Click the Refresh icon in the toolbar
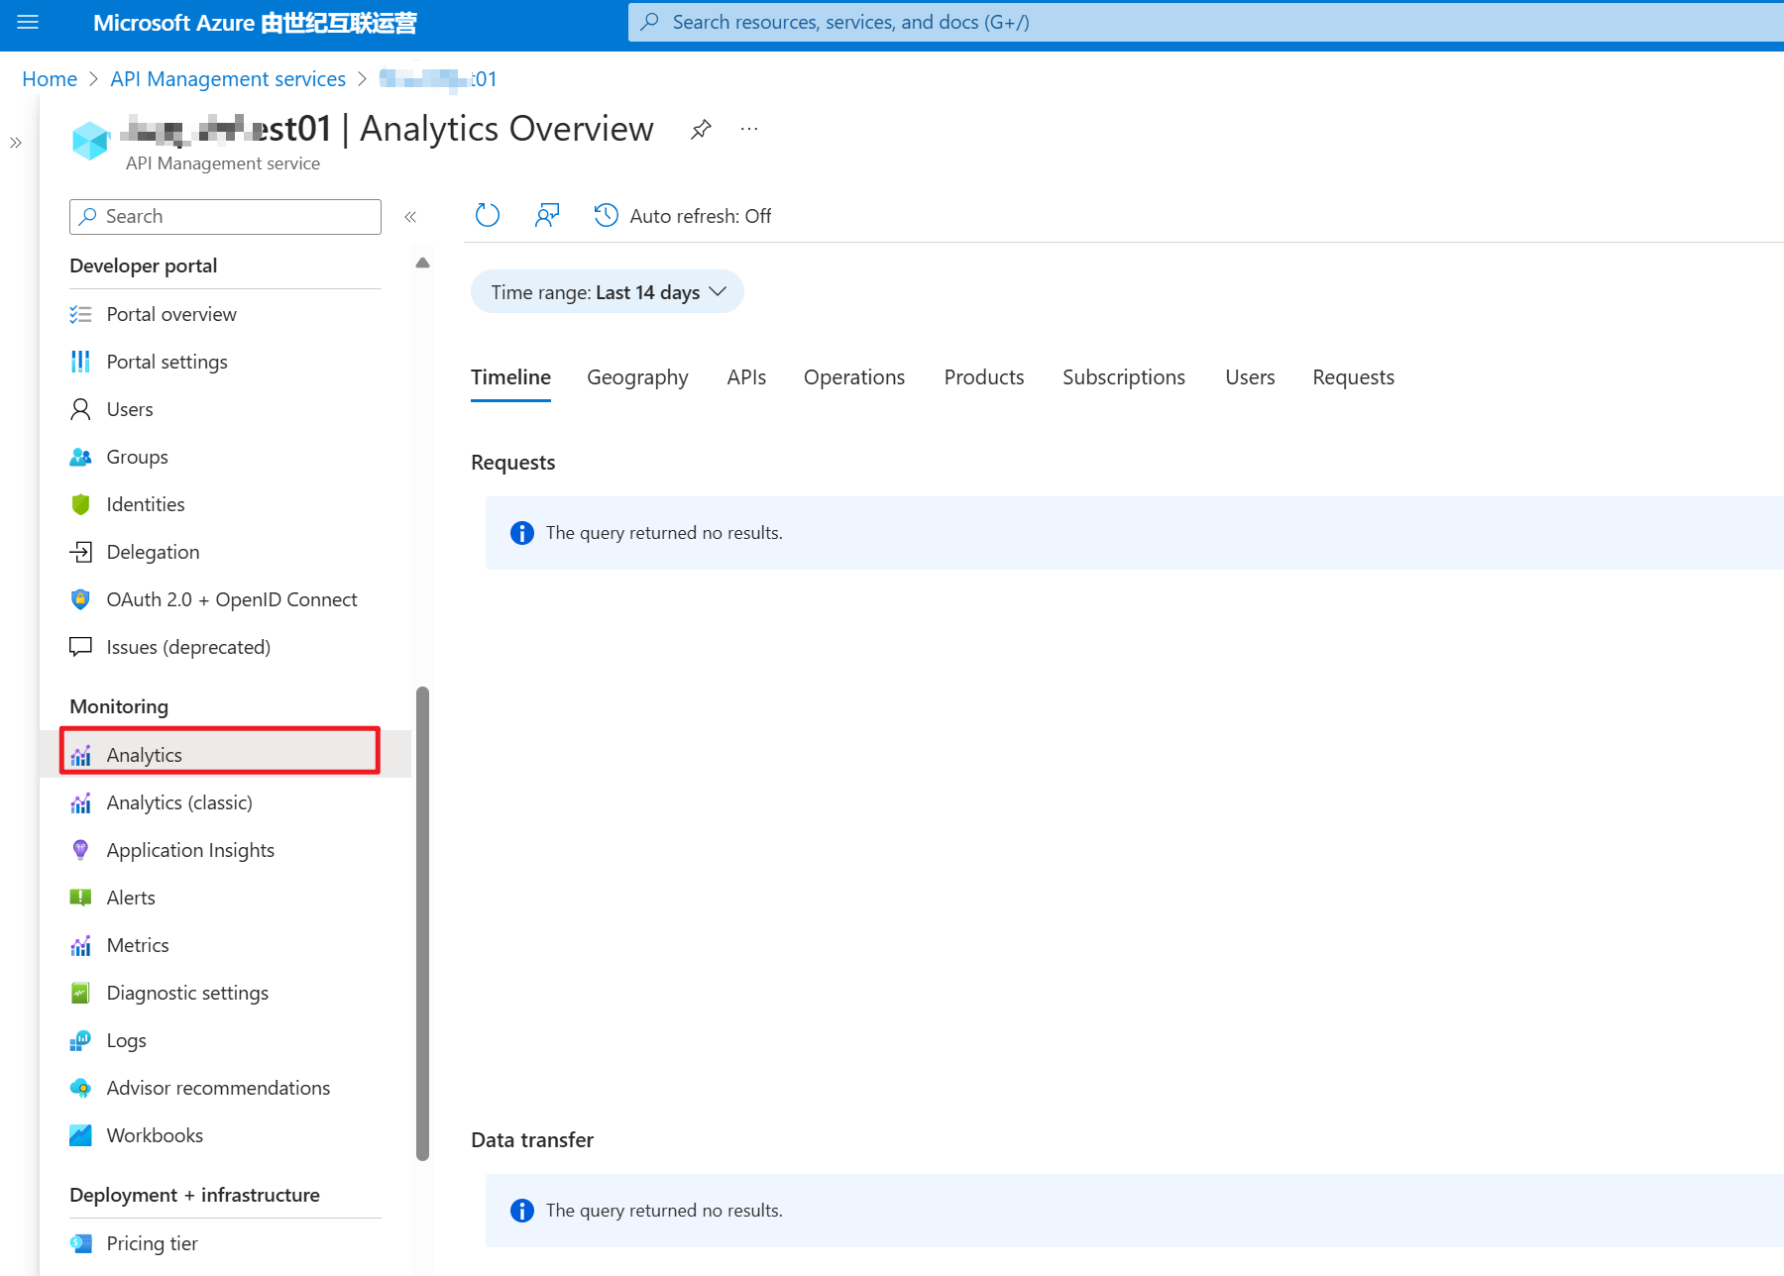The height and width of the screenshot is (1276, 1784). tap(488, 216)
